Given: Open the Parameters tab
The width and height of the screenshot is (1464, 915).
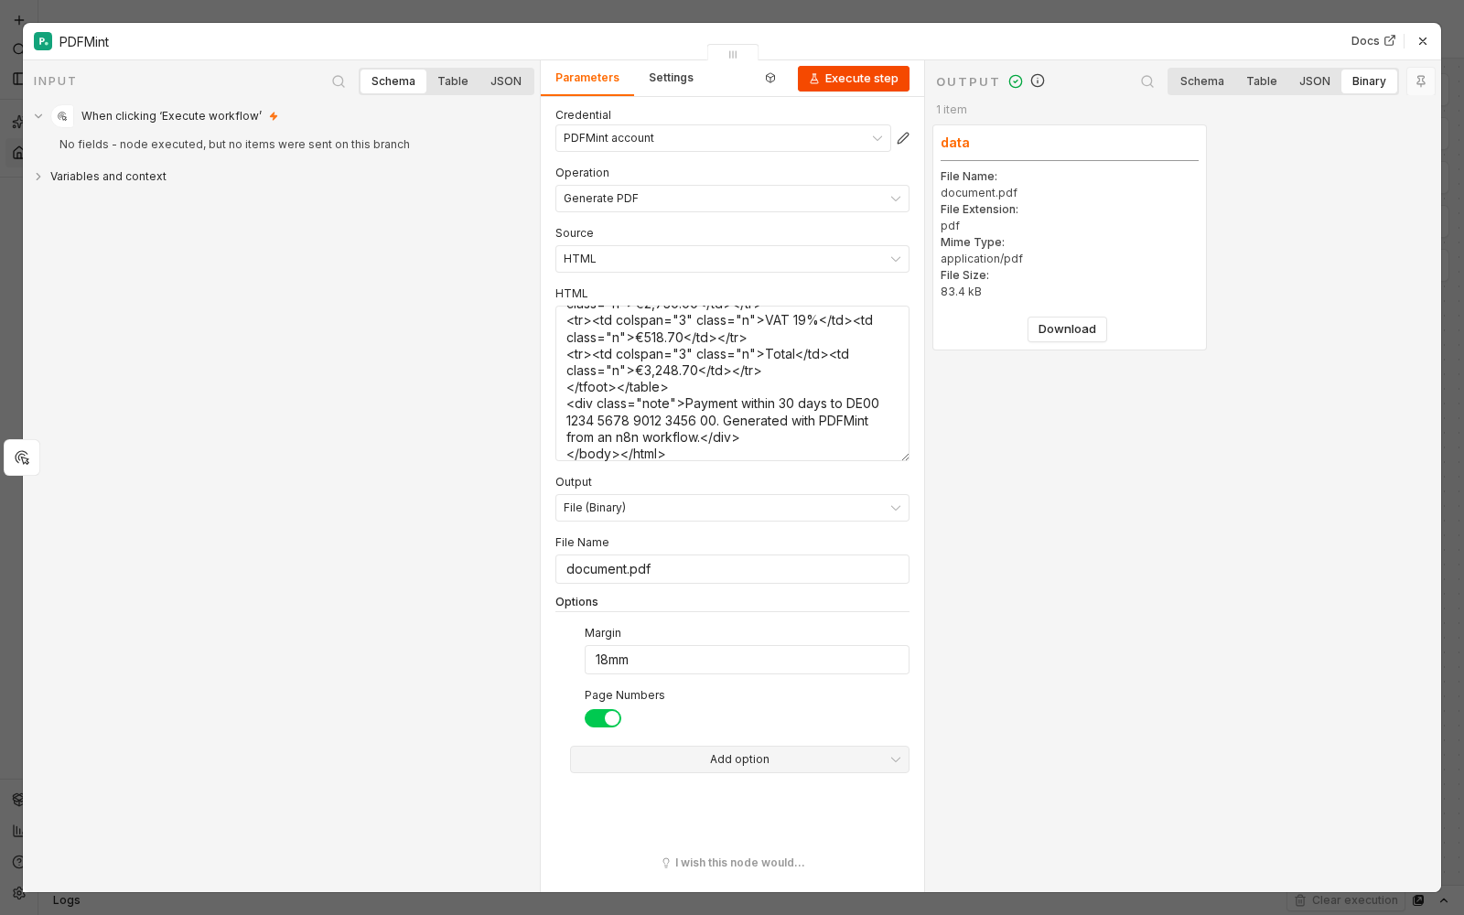Looking at the screenshot, I should [587, 78].
